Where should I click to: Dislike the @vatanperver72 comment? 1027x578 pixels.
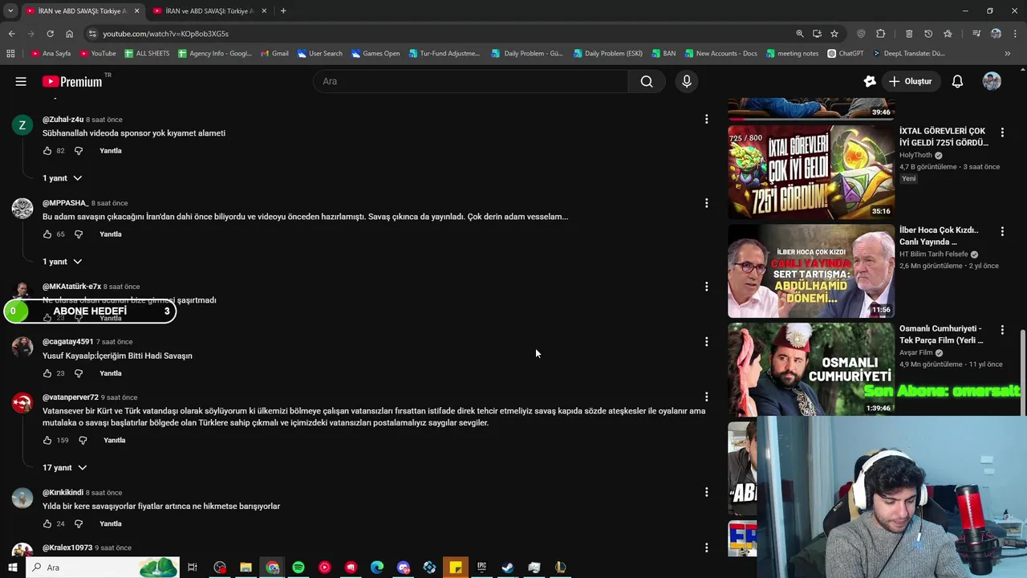tap(83, 441)
